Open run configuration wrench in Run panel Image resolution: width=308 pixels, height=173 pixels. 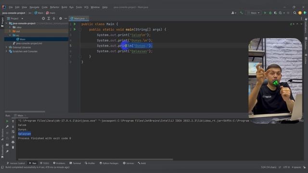pos(7,126)
